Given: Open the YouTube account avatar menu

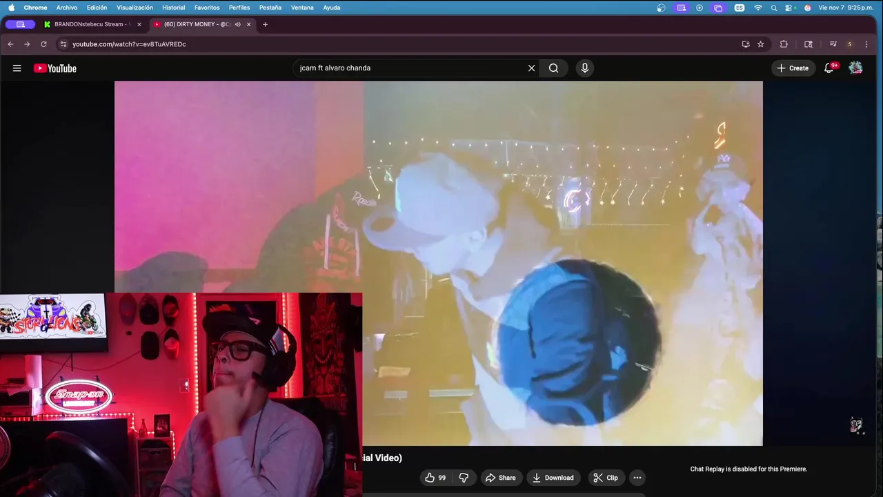Looking at the screenshot, I should (856, 68).
